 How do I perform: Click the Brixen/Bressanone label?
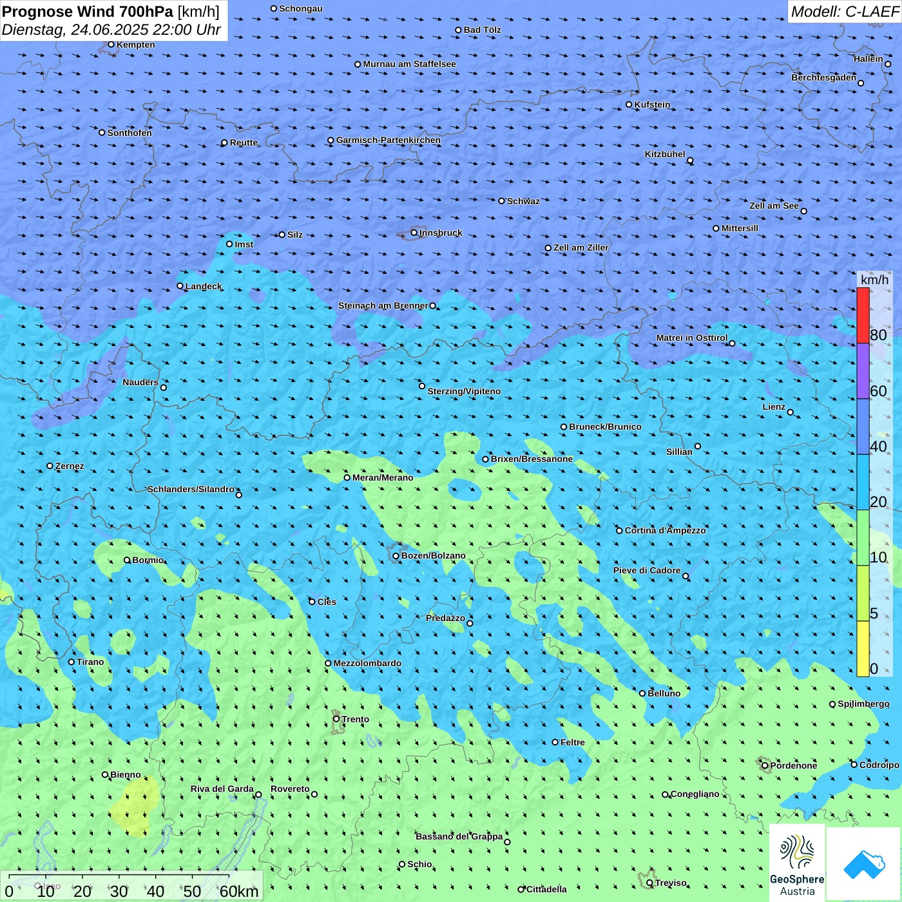click(532, 459)
